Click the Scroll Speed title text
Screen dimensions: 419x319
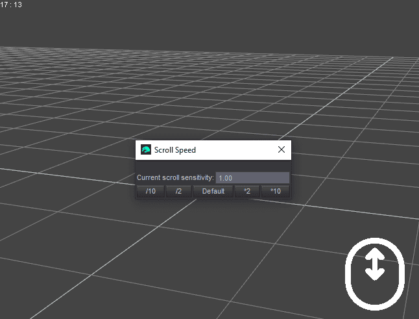175,150
